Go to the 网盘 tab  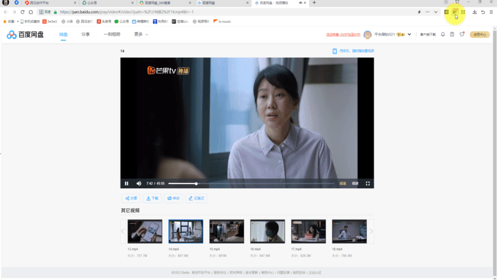[x=64, y=34]
